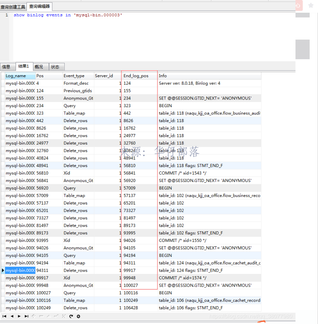Select the Previous_gtids event type cell

click(78, 91)
